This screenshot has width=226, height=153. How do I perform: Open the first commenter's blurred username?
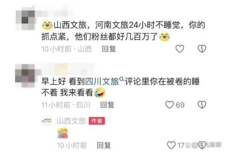(x=55, y=12)
